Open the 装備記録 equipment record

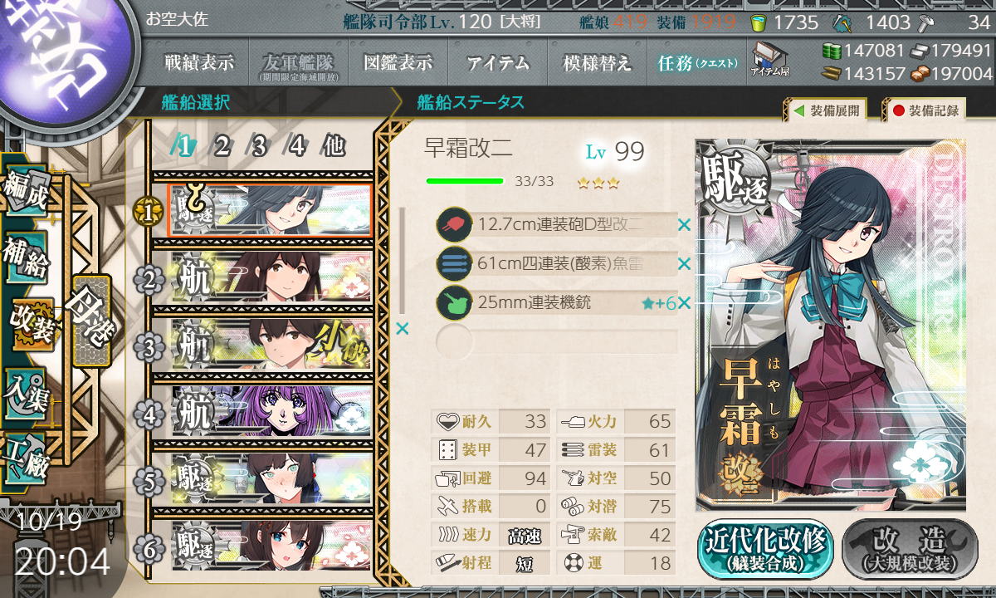925,110
